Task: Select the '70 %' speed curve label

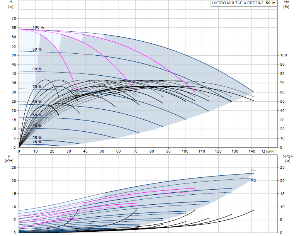Action: [x=37, y=87]
